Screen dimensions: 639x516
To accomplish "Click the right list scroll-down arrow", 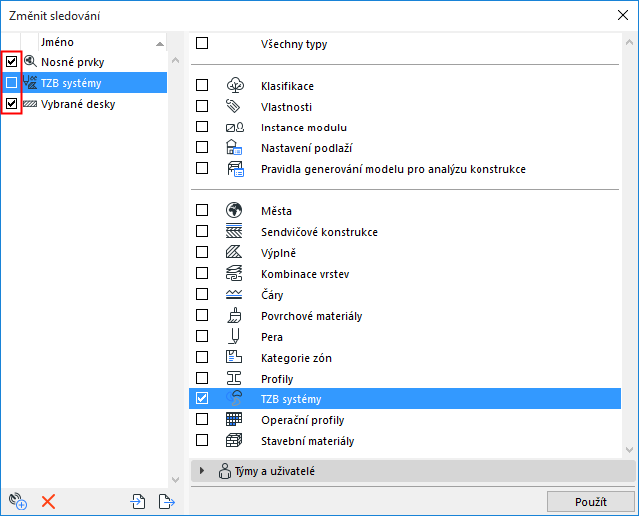I will pos(629,450).
